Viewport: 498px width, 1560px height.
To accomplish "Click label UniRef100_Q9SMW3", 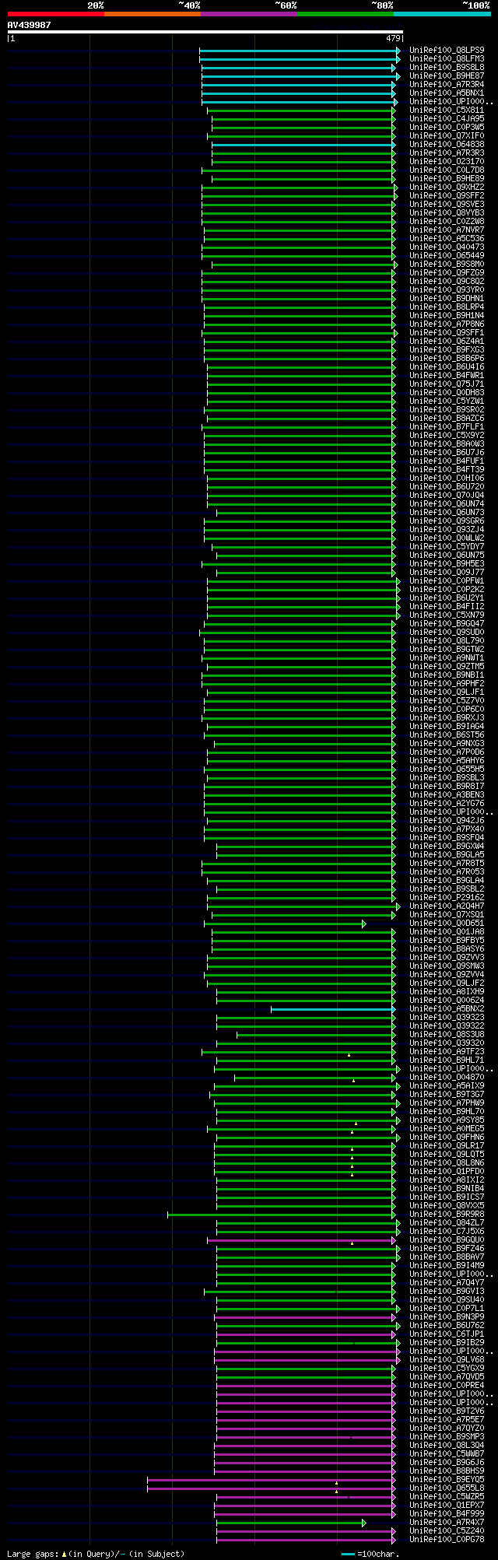I will pyautogui.click(x=447, y=966).
